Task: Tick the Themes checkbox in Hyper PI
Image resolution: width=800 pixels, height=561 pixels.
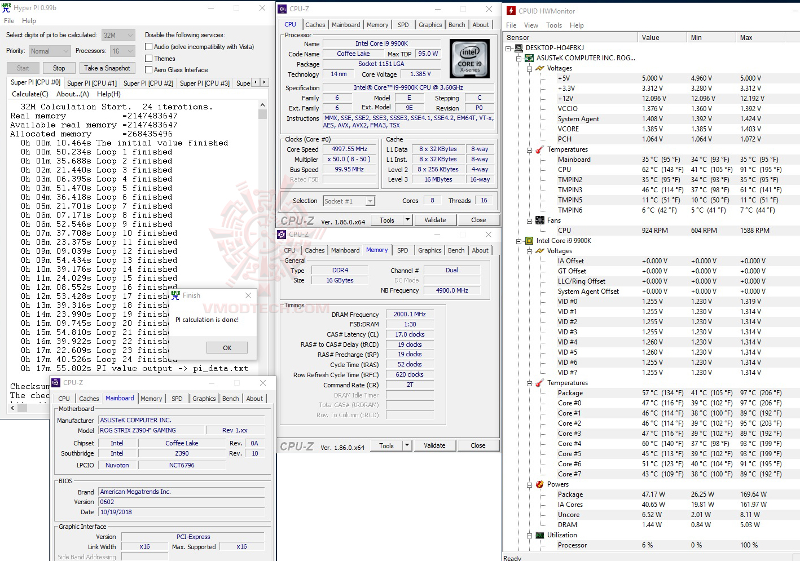Action: (149, 58)
